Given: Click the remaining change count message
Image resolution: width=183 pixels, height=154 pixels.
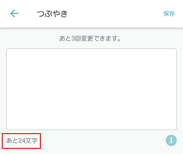Looking at the screenshot, I should [90, 38].
